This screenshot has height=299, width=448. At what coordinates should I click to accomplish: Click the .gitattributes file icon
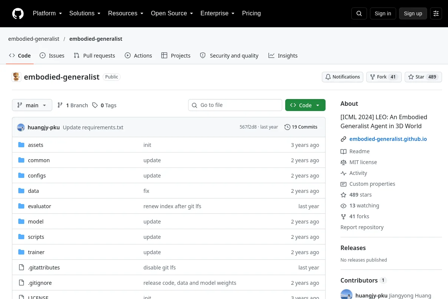21,268
